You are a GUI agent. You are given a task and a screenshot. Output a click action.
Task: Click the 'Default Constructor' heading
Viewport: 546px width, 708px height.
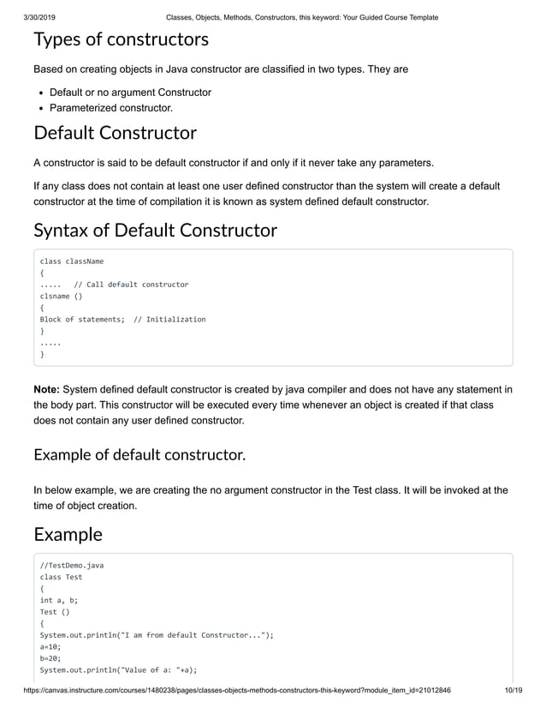coord(116,133)
